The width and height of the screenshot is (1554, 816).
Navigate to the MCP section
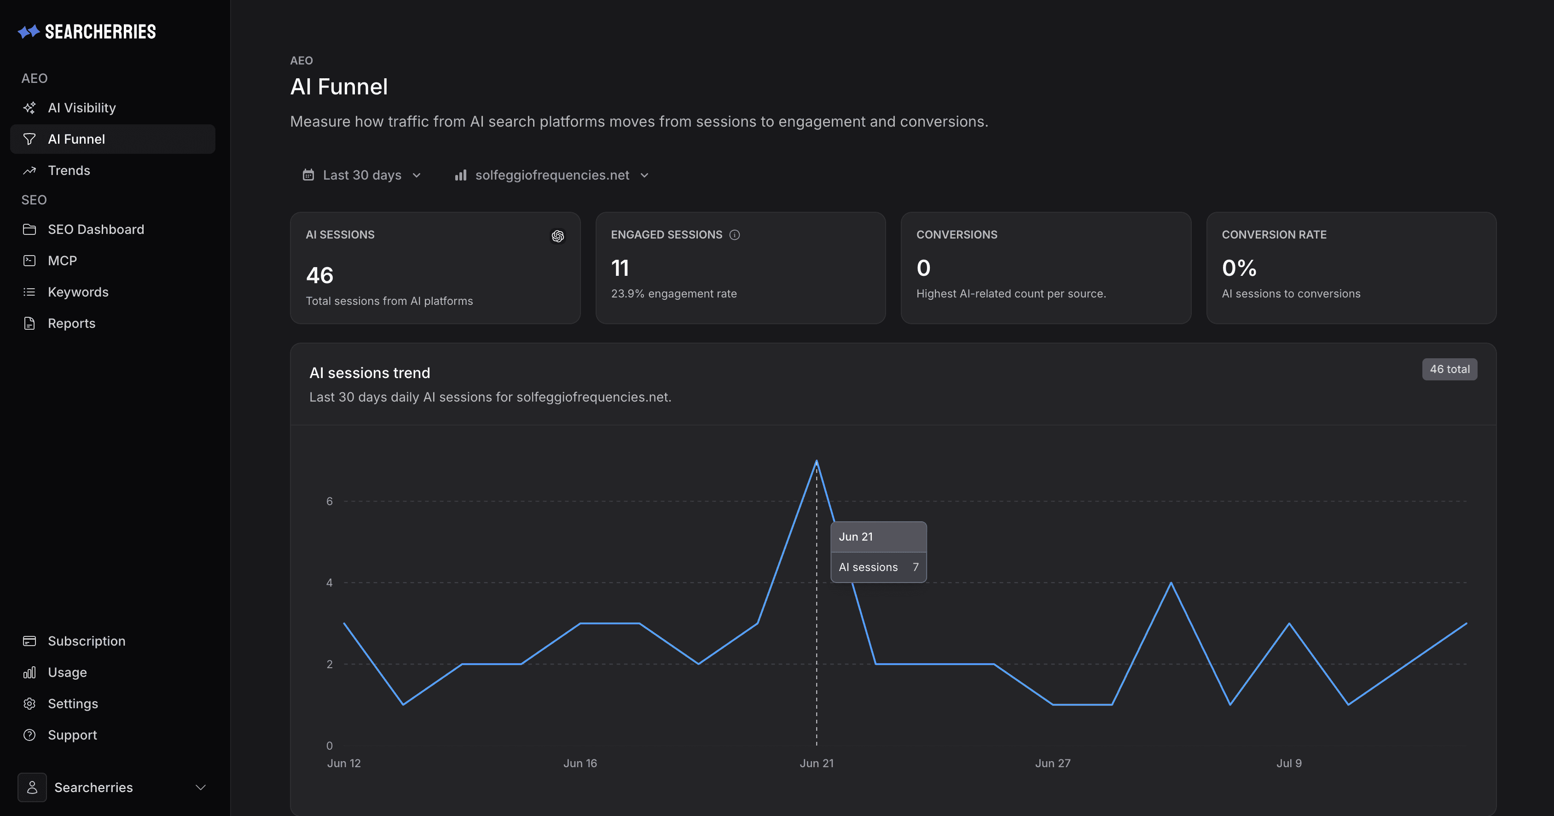[112, 261]
